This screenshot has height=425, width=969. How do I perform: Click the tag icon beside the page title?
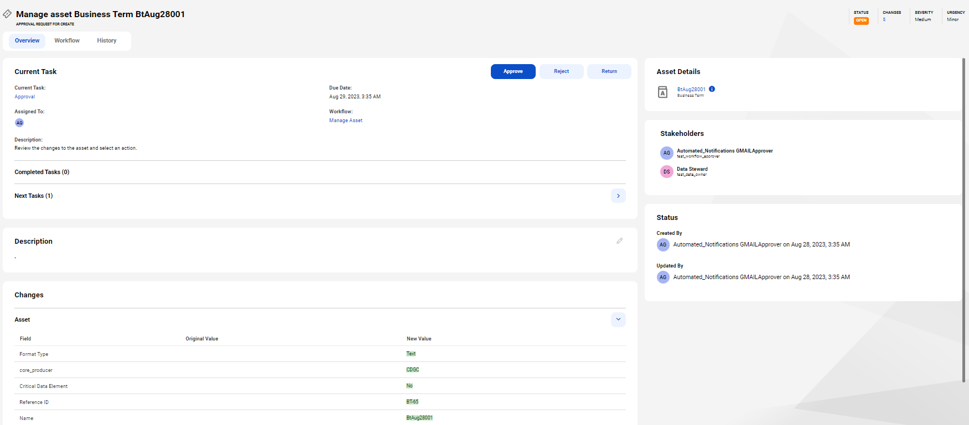click(x=7, y=14)
